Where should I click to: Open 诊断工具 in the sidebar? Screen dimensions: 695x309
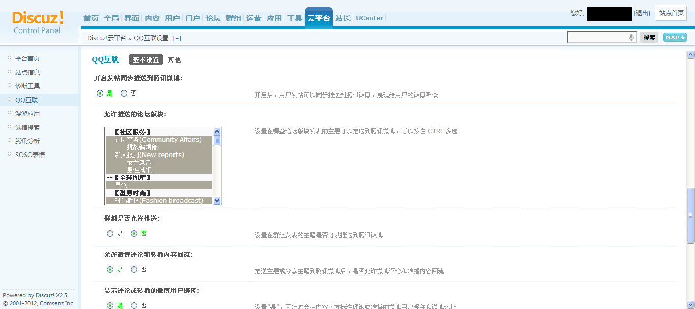click(x=27, y=86)
